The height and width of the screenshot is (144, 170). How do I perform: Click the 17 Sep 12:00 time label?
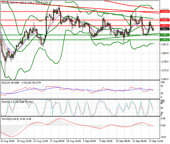[156, 141]
